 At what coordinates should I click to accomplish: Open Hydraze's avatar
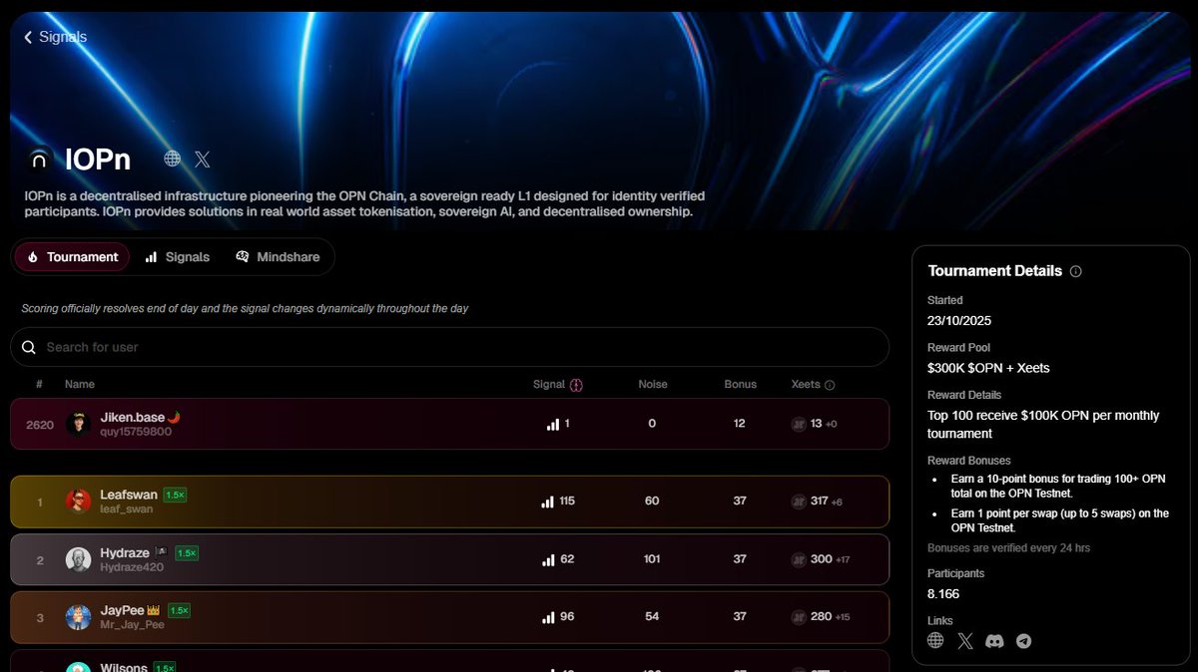point(79,559)
